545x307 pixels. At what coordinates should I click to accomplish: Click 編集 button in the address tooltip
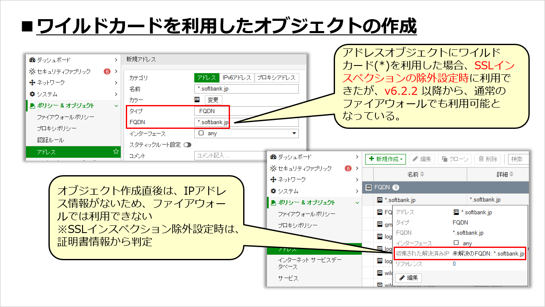[x=409, y=278]
